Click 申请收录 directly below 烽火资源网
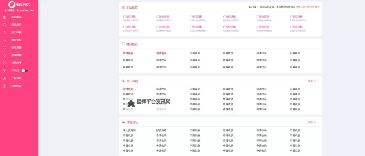365x156 pixels. click(128, 135)
